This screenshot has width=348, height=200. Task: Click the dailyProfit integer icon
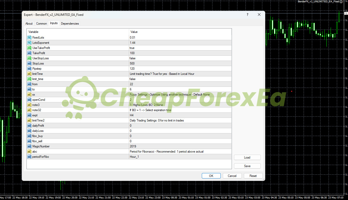point(29,126)
